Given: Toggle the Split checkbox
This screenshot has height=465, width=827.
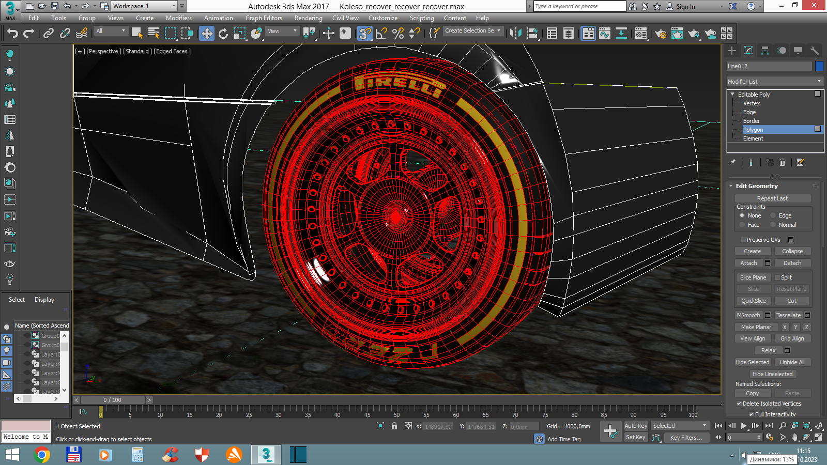Looking at the screenshot, I should pyautogui.click(x=777, y=277).
